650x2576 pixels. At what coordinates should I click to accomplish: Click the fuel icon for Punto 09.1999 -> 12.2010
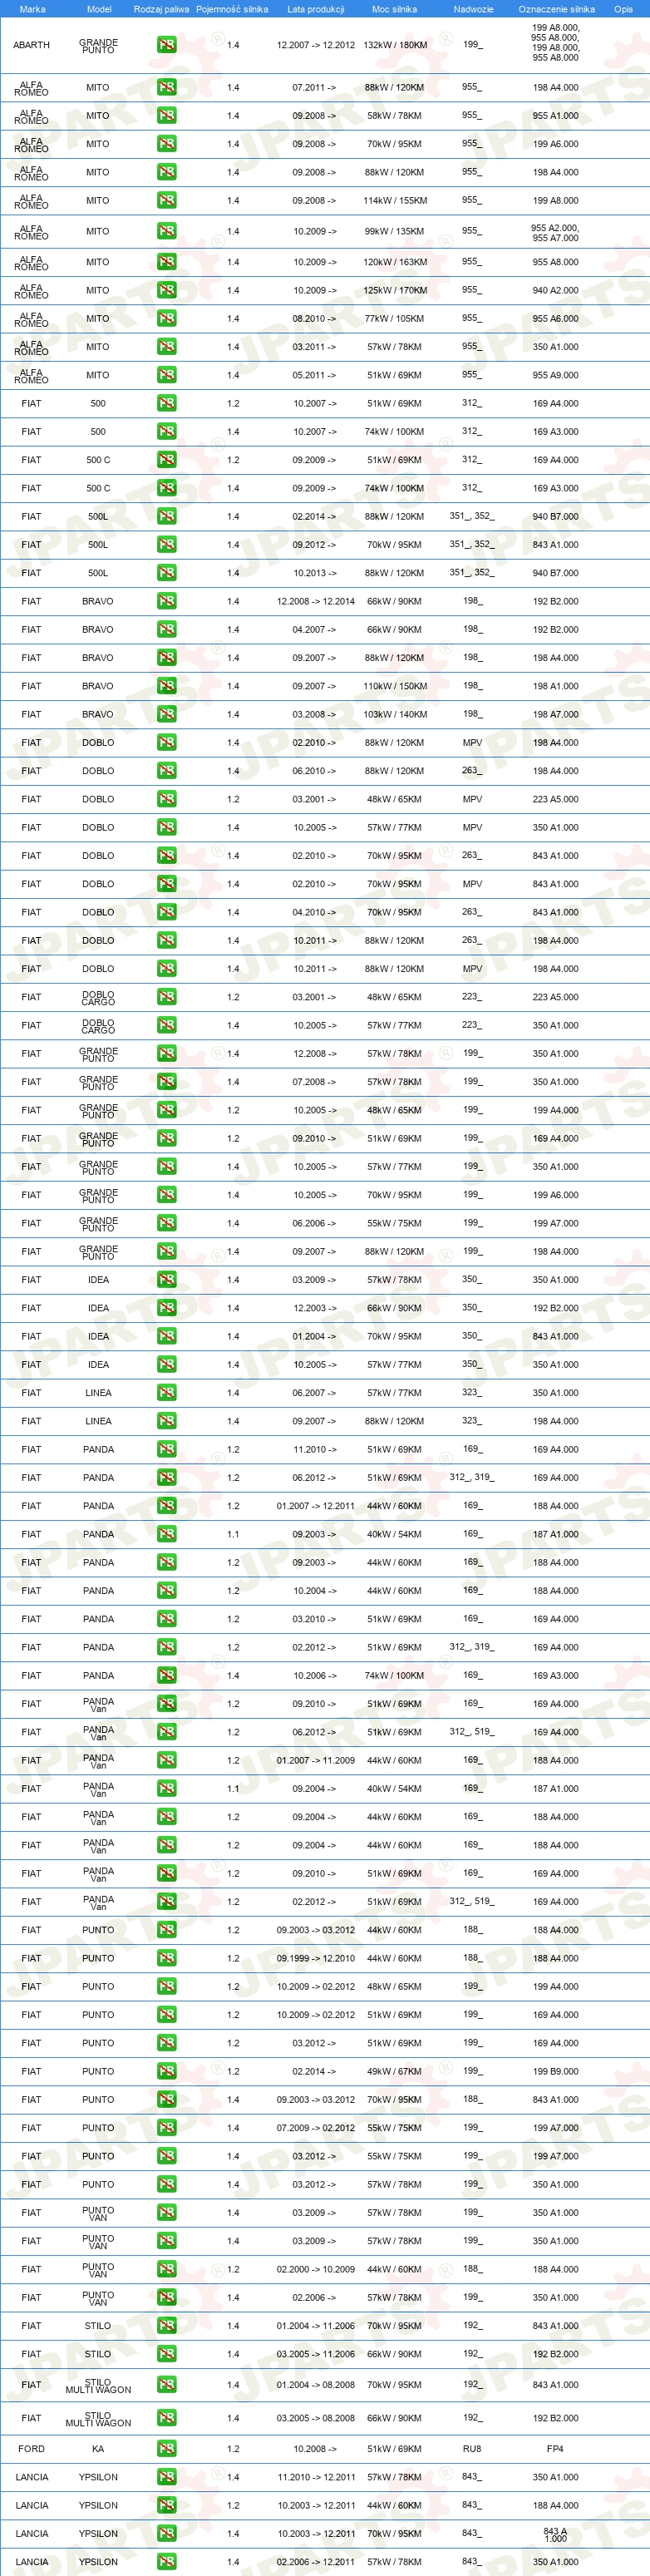coord(166,1958)
